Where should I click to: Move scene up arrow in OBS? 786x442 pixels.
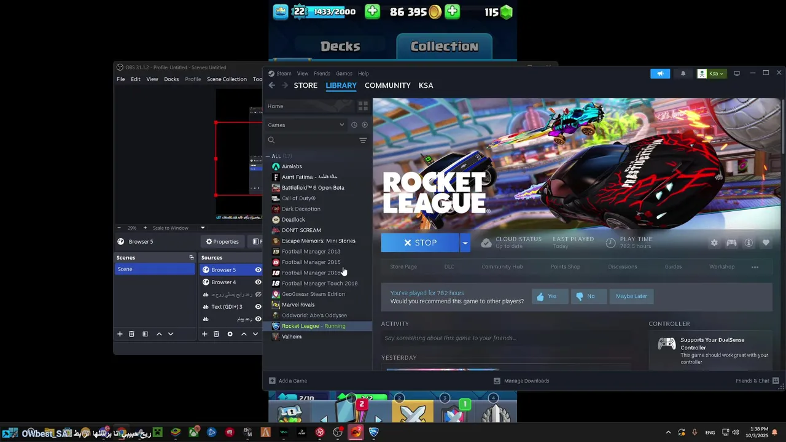(x=159, y=334)
